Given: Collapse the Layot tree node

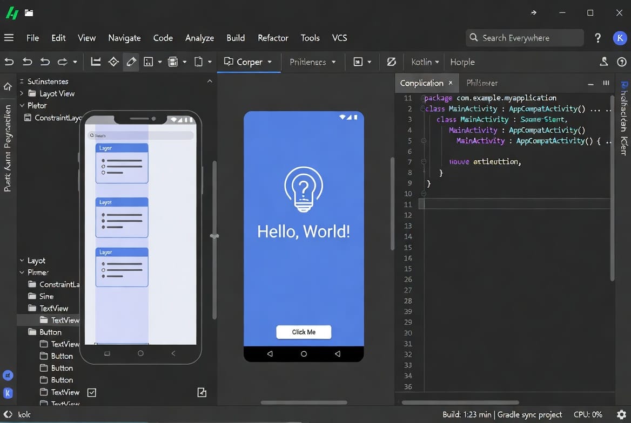Looking at the screenshot, I should 21,260.
